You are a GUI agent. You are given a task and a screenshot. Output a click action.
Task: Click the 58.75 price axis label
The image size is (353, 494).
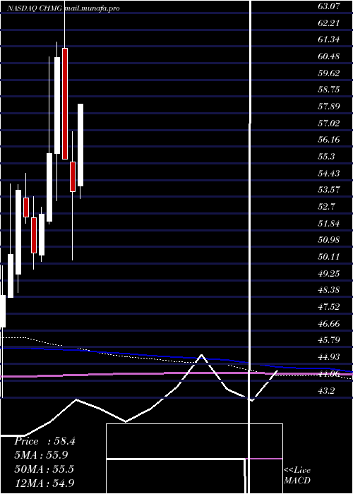pyautogui.click(x=329, y=90)
